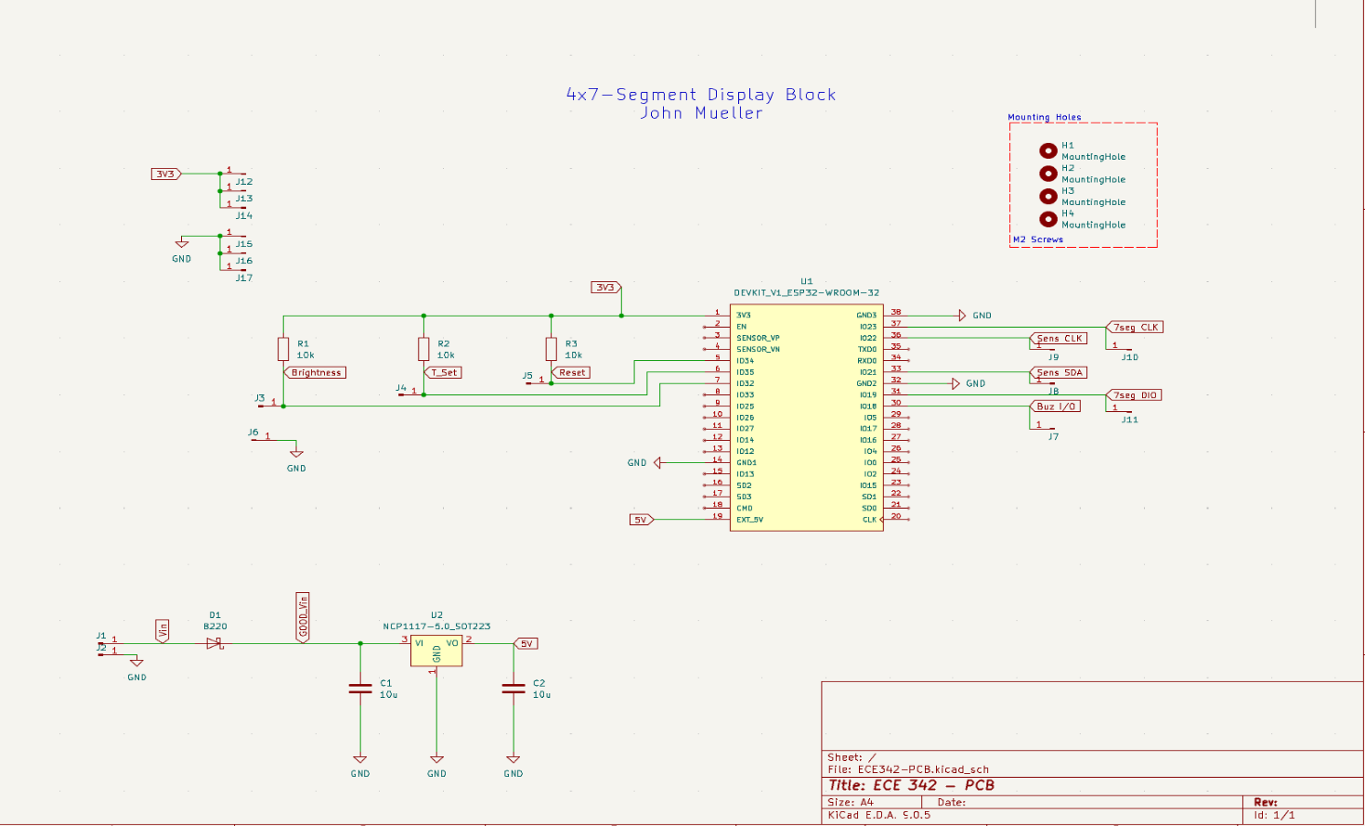1365x826 pixels.
Task: Select the 7seg CLK label
Action: pos(1135,328)
